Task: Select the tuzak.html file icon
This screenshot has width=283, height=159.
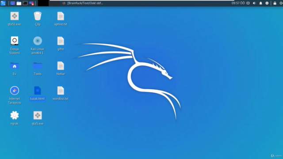Action: coord(37,93)
